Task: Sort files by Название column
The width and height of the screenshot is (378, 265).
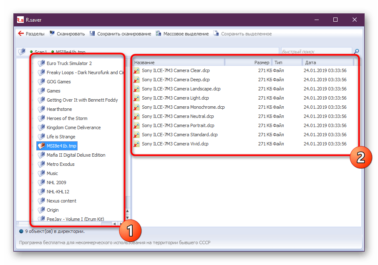Action: [x=179, y=62]
